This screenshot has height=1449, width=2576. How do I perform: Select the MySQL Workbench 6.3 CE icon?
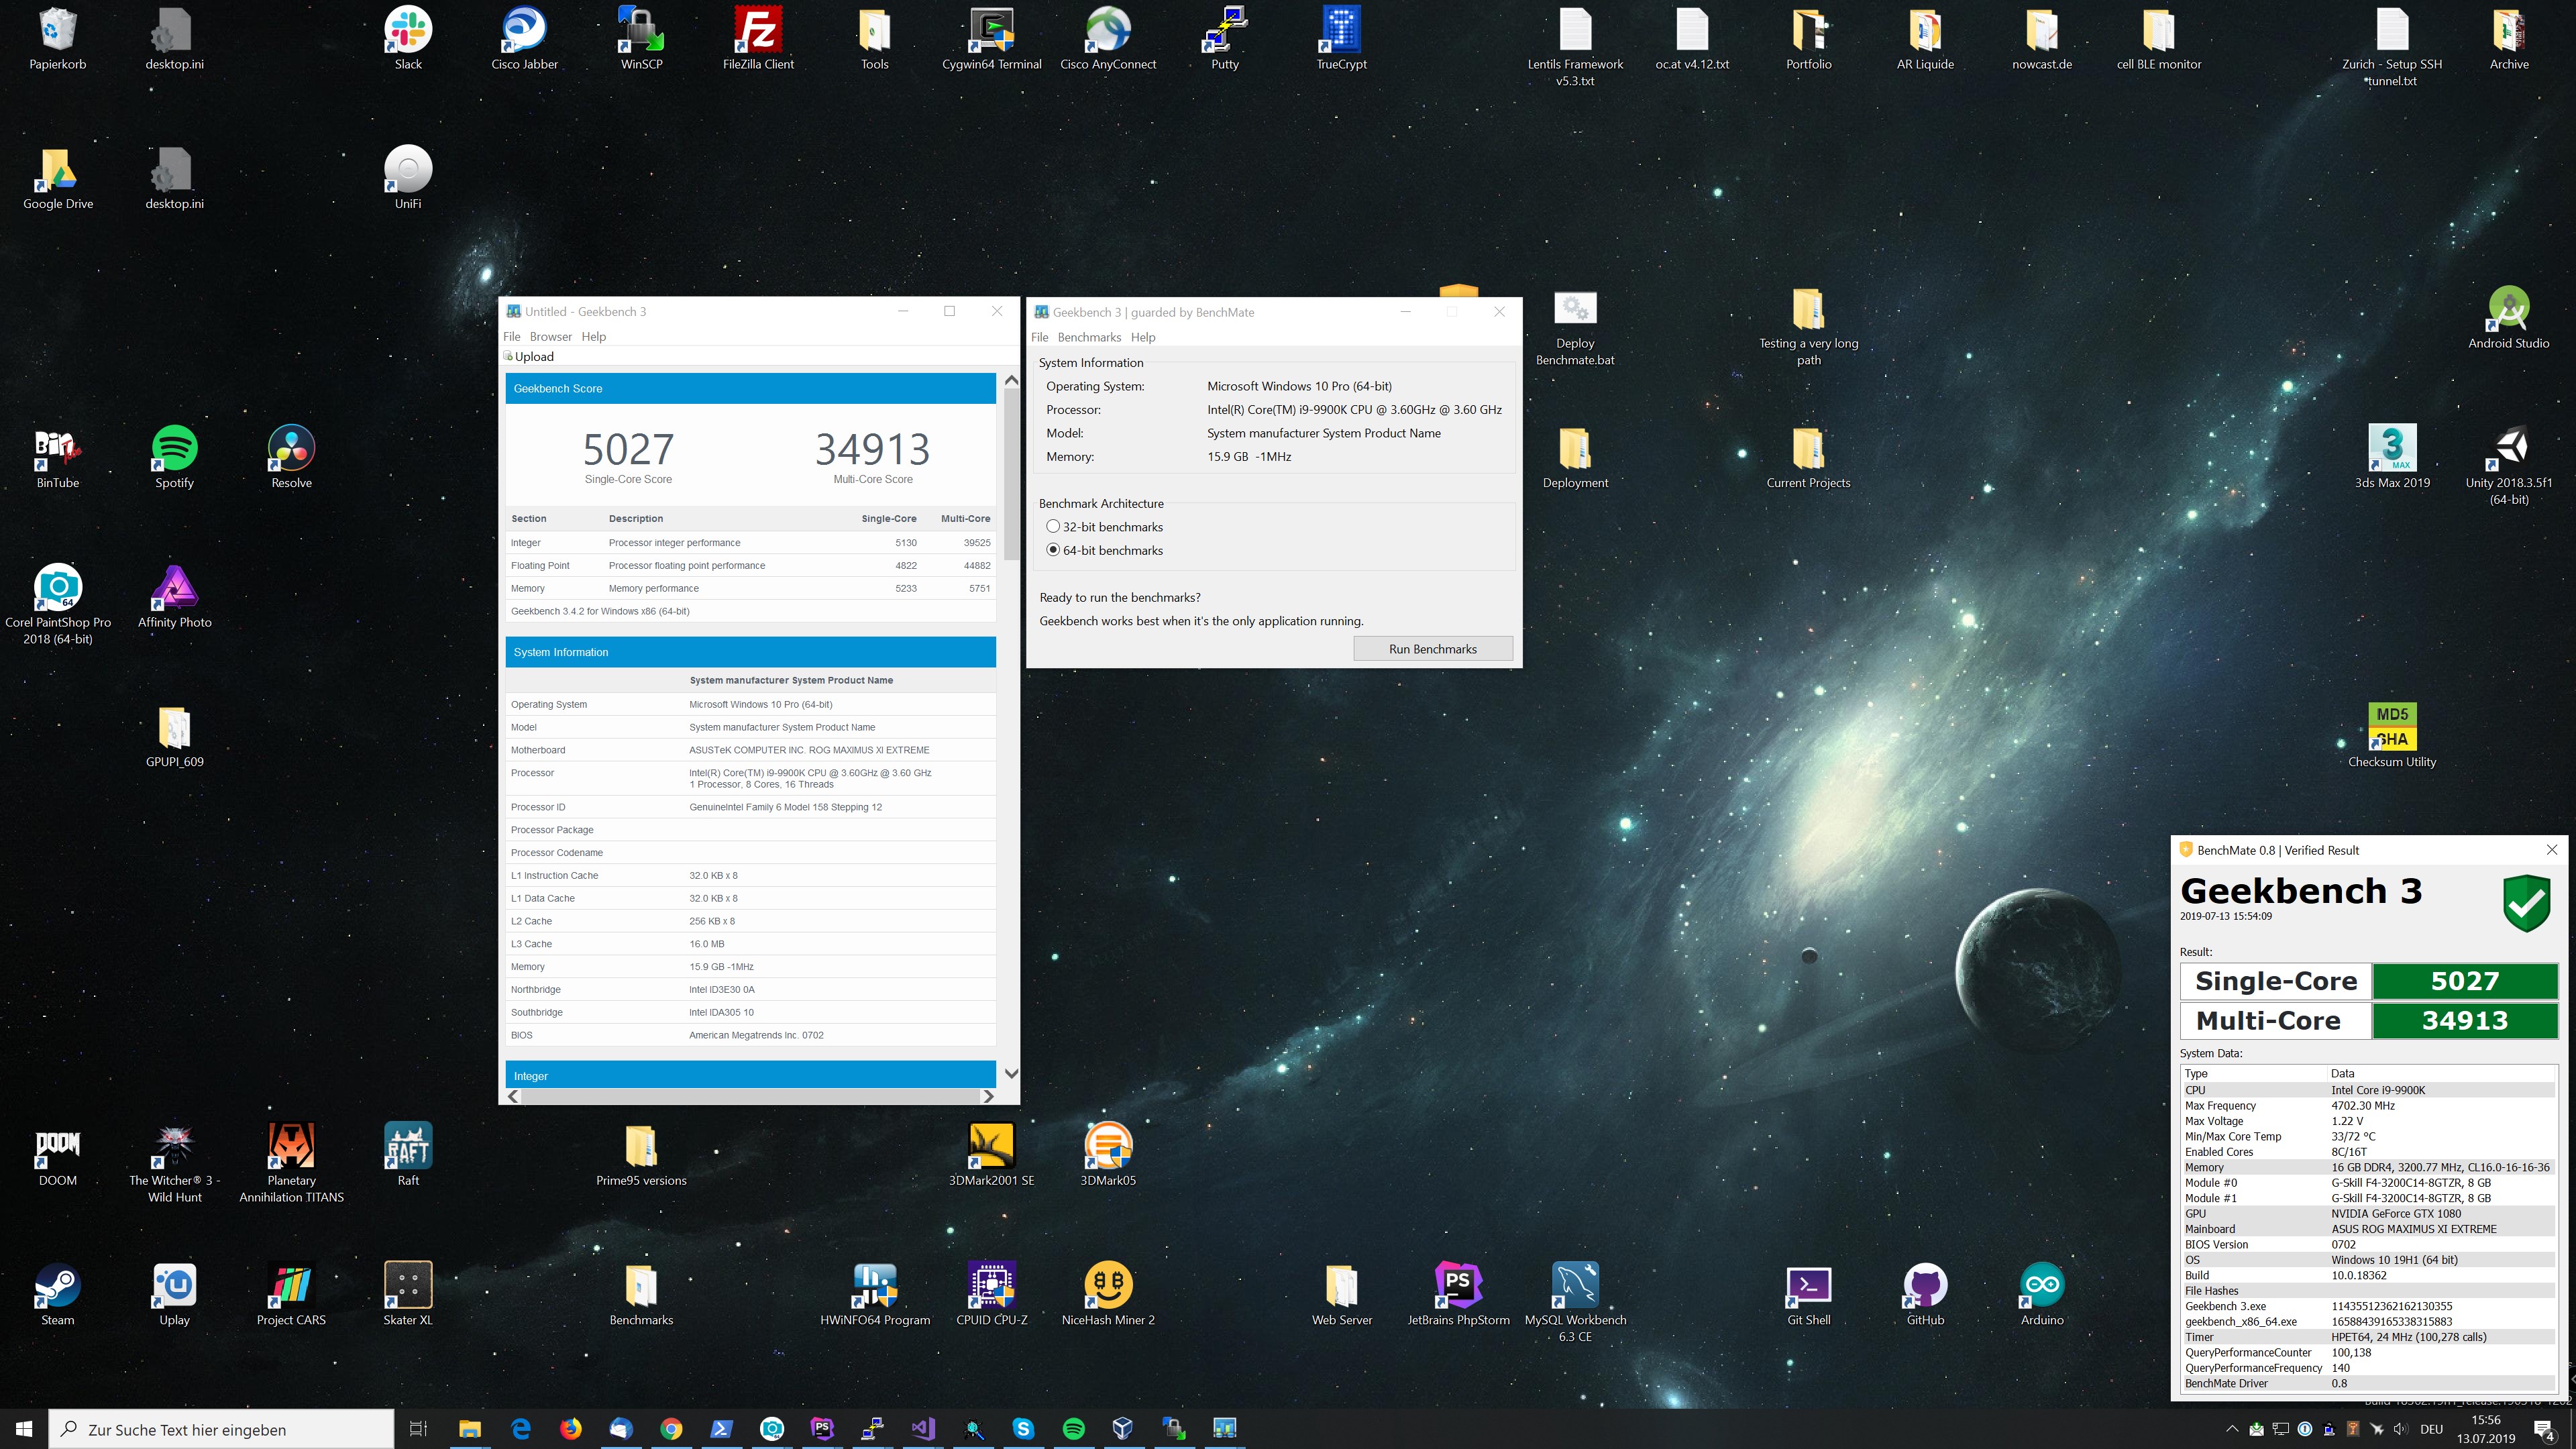1575,1303
